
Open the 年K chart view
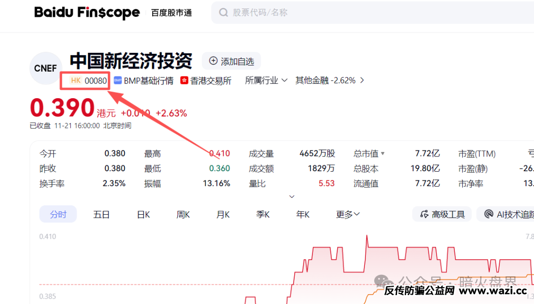(x=303, y=214)
